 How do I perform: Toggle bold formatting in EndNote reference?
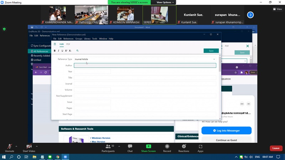(x=55, y=51)
